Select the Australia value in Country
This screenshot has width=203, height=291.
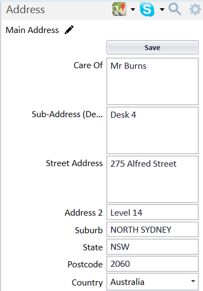[127, 282]
